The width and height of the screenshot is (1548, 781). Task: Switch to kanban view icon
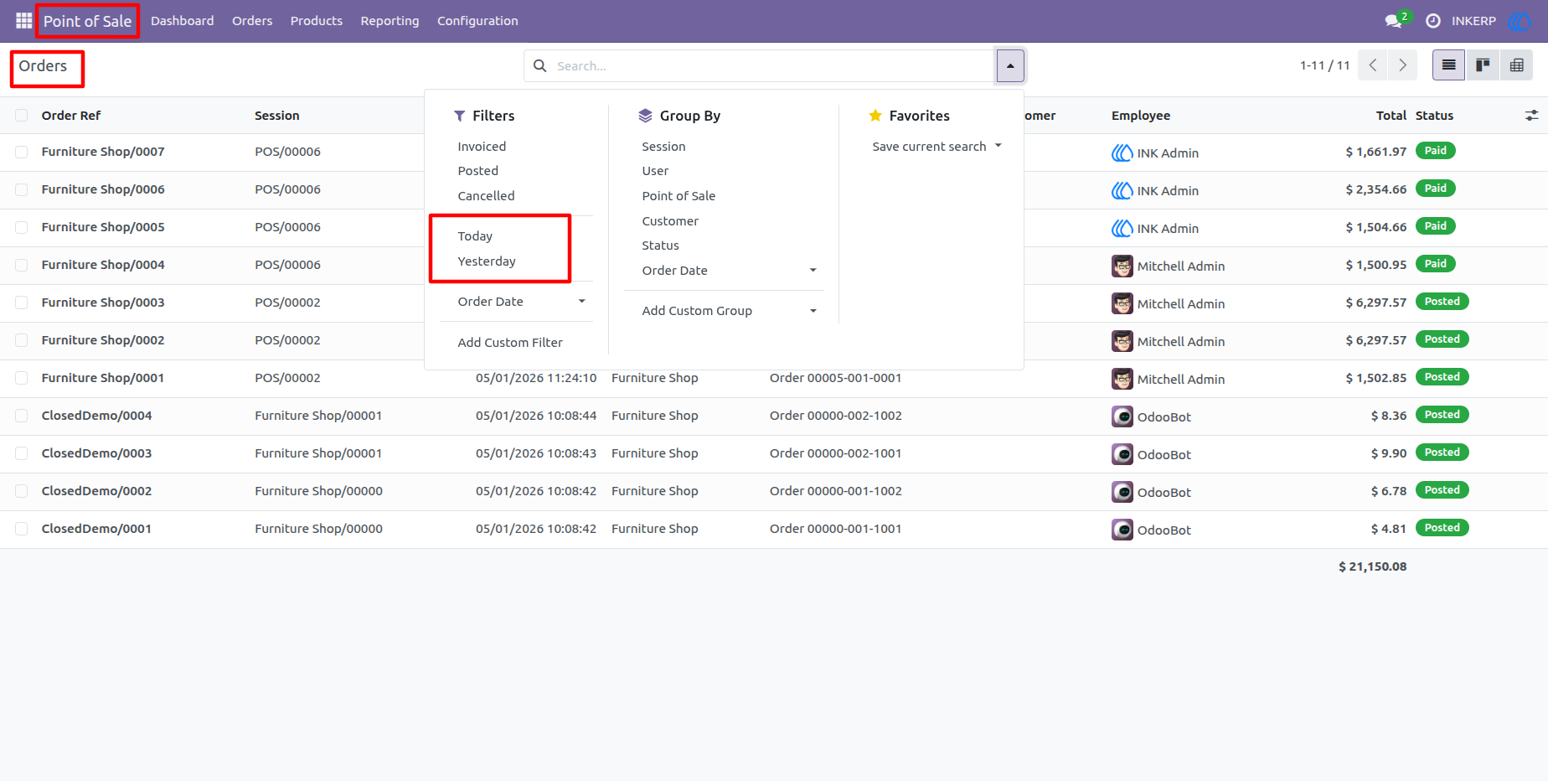tap(1483, 65)
